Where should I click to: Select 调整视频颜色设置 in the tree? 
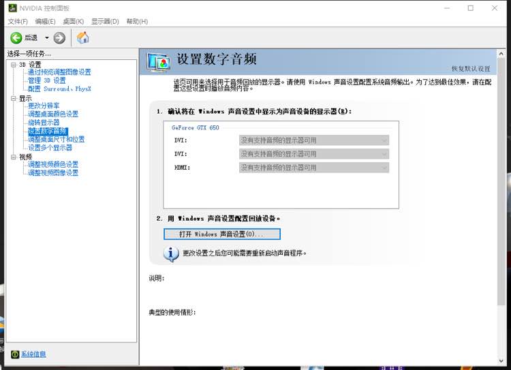[53, 164]
